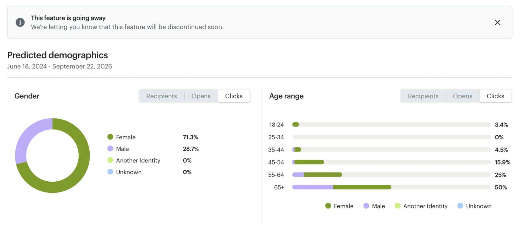Click 'This feature is going away' title

coord(68,18)
